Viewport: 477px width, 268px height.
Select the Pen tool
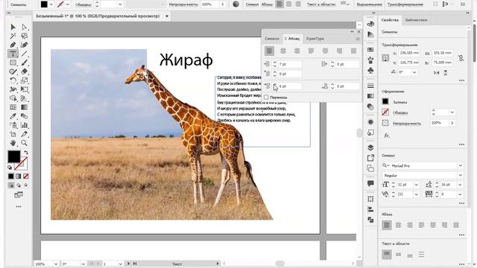tap(13, 45)
